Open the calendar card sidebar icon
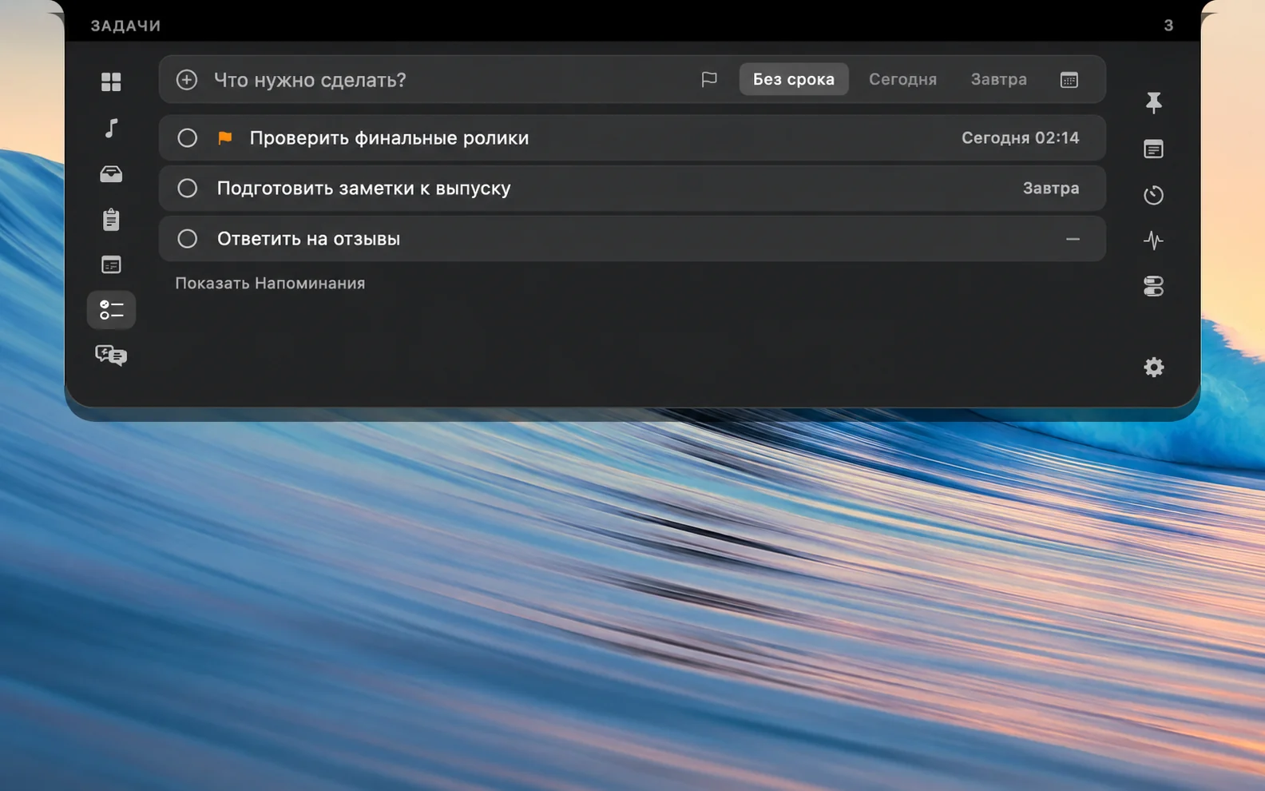 pos(111,264)
